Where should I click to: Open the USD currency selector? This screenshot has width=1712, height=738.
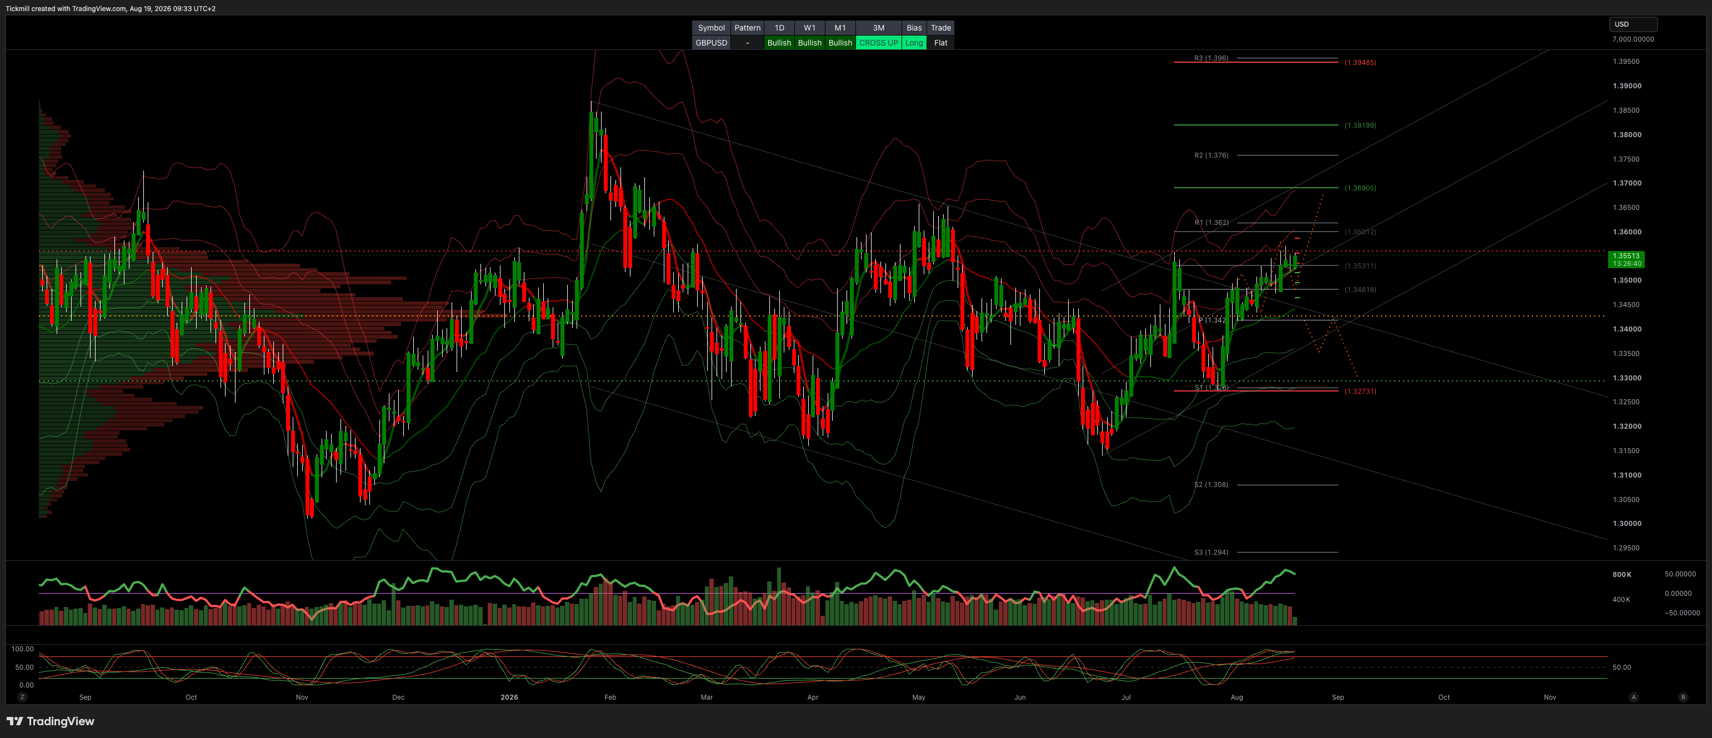tap(1633, 24)
